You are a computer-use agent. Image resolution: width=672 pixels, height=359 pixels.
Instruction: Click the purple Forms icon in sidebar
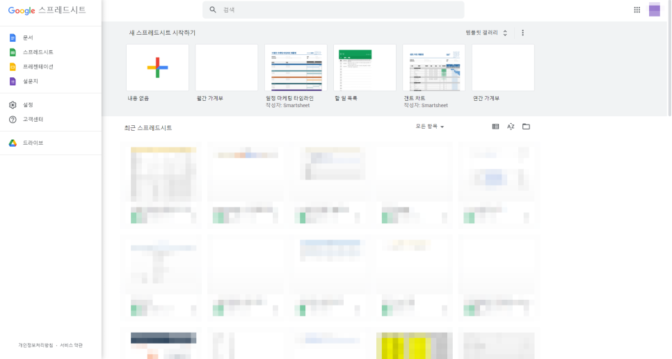(x=13, y=81)
